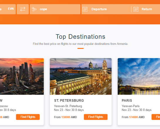Viewport: 160px width, 129px height.
Task: Select the 138000 AMD price text
Action: tap(69, 117)
